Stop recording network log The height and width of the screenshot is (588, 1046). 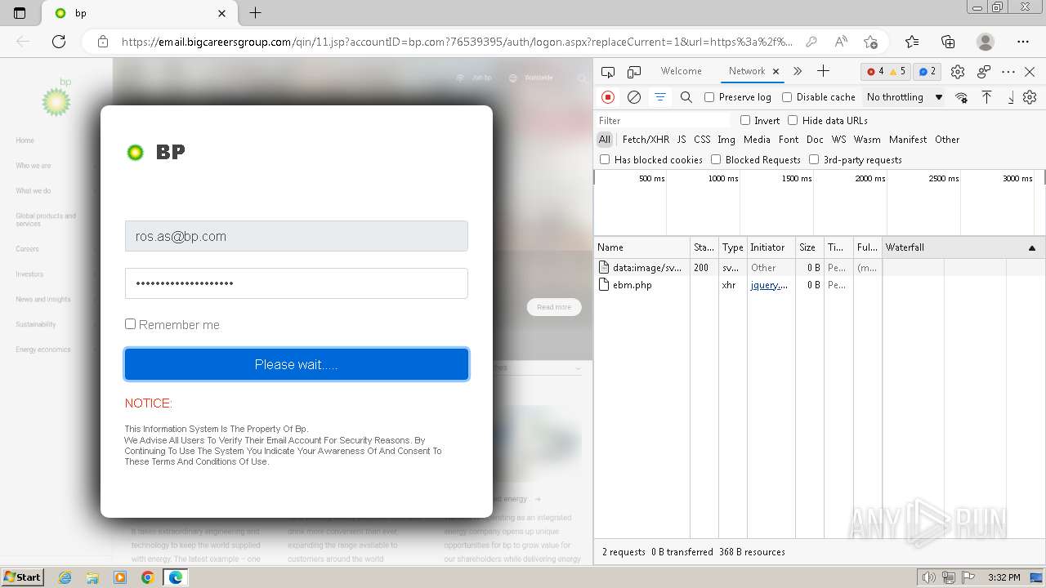click(x=608, y=97)
